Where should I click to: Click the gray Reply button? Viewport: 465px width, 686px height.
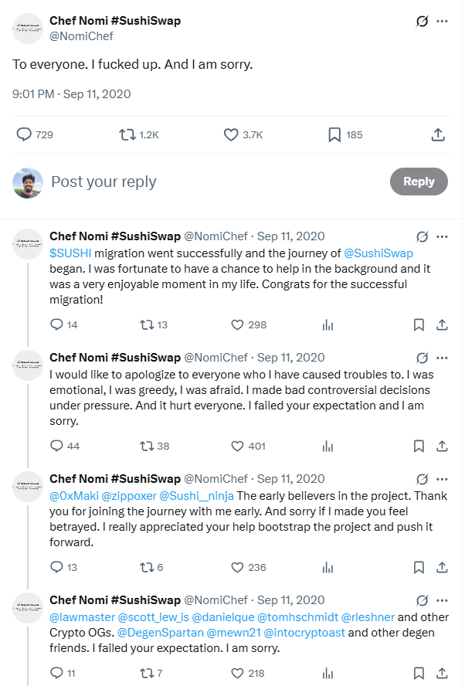click(419, 181)
